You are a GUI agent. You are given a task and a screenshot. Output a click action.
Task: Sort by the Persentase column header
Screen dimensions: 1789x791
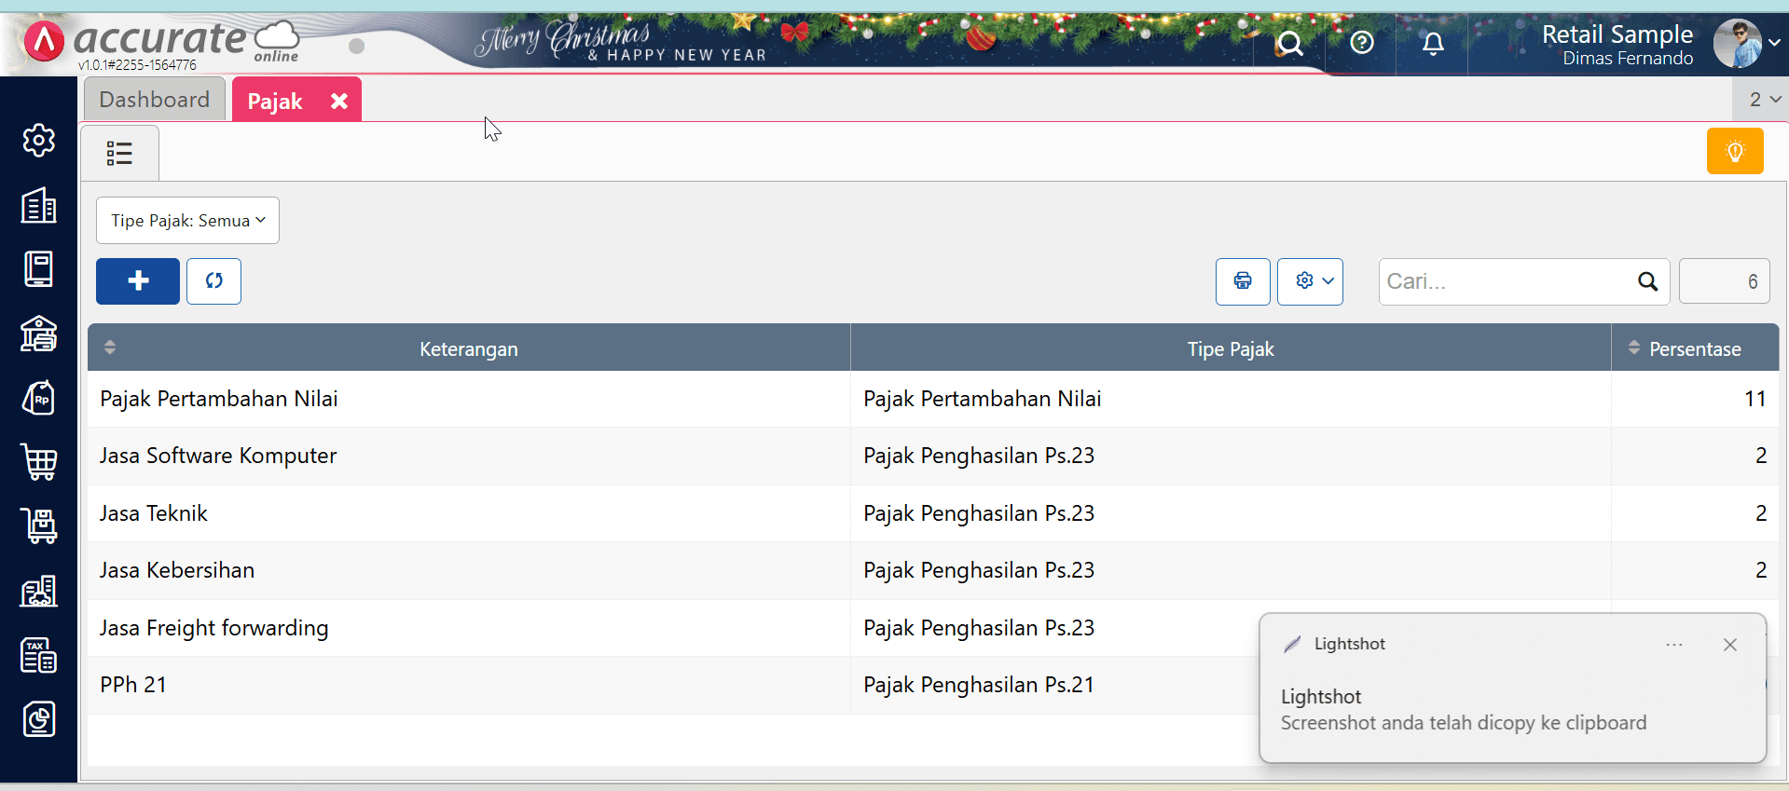click(x=1695, y=348)
